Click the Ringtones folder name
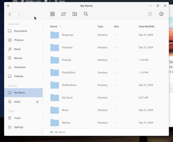173x142 pixels. (67, 35)
